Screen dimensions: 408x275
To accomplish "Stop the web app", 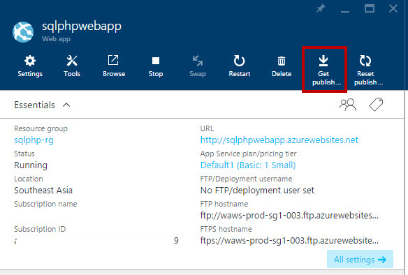I will click(156, 66).
